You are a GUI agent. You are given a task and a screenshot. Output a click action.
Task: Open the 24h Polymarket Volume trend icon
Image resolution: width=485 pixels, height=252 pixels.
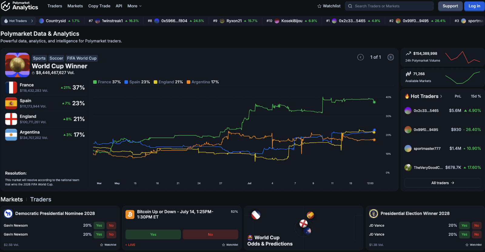click(408, 54)
